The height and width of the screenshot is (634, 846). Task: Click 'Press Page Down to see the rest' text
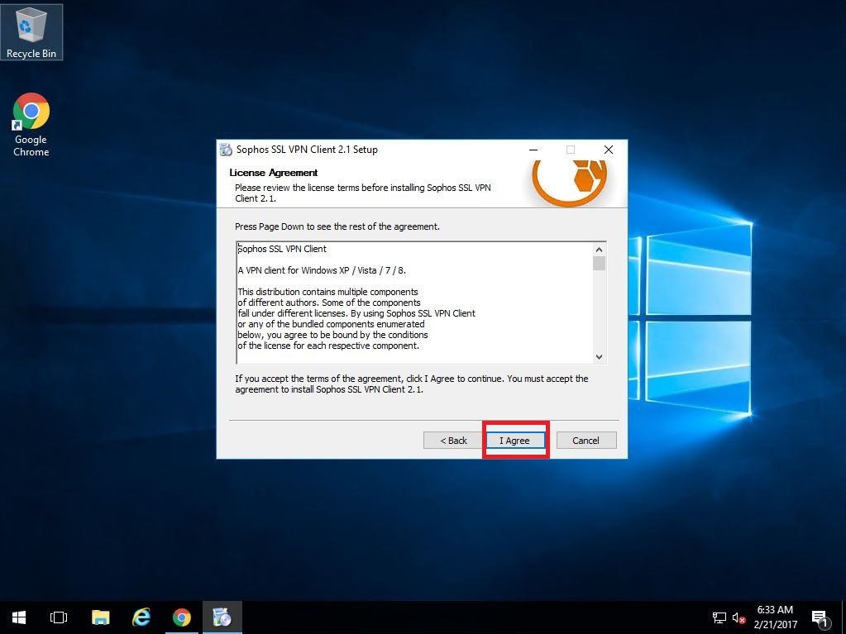pyautogui.click(x=337, y=226)
